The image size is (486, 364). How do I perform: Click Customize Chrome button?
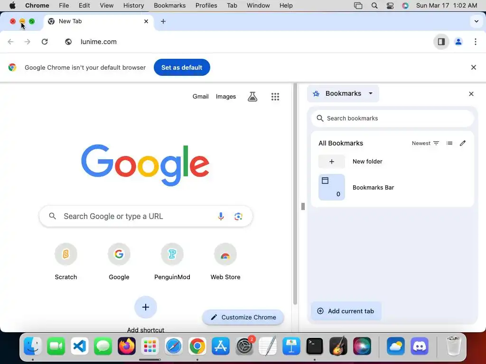243,317
